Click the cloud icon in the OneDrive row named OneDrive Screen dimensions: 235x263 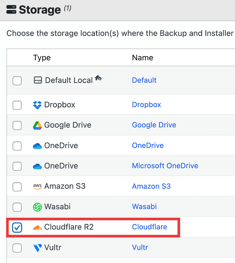click(x=37, y=146)
